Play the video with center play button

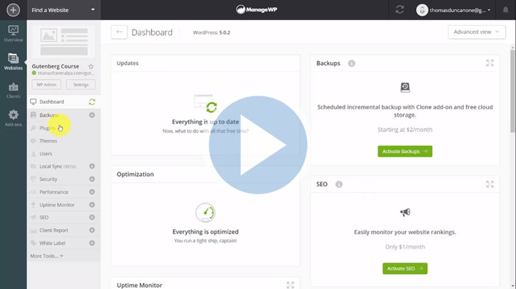pyautogui.click(x=258, y=145)
